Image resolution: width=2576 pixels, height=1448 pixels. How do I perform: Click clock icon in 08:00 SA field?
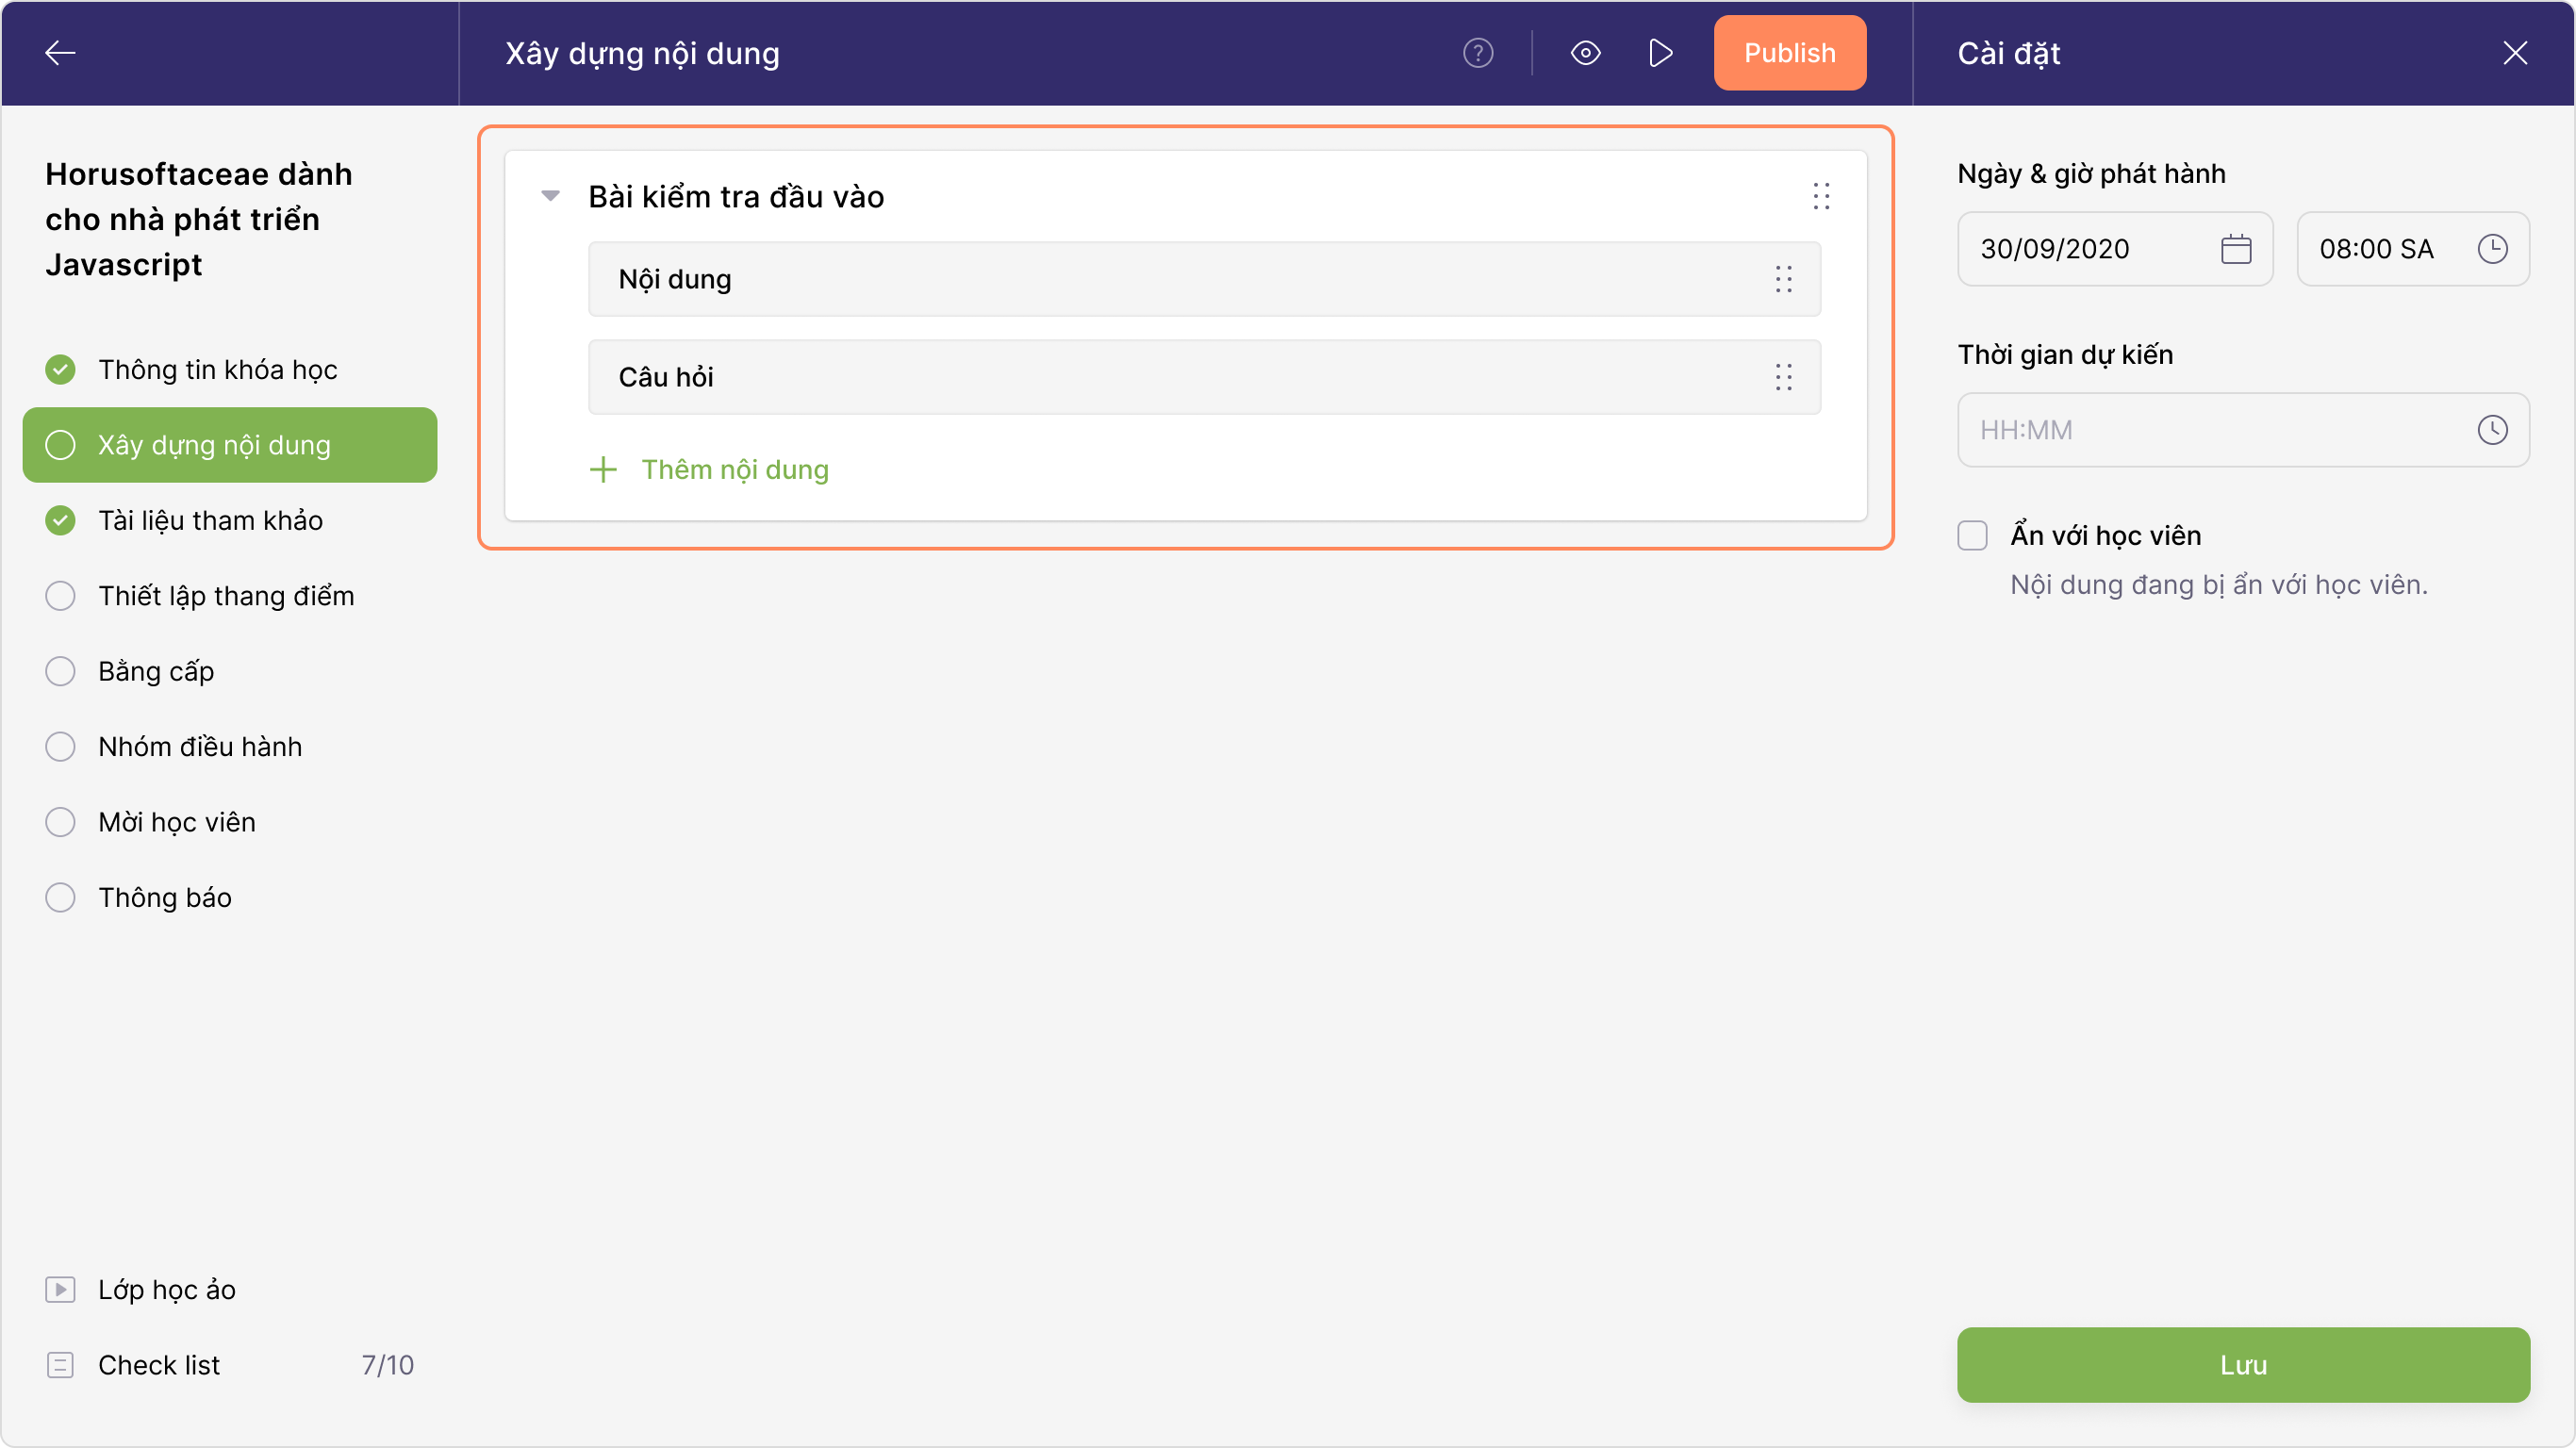point(2491,249)
